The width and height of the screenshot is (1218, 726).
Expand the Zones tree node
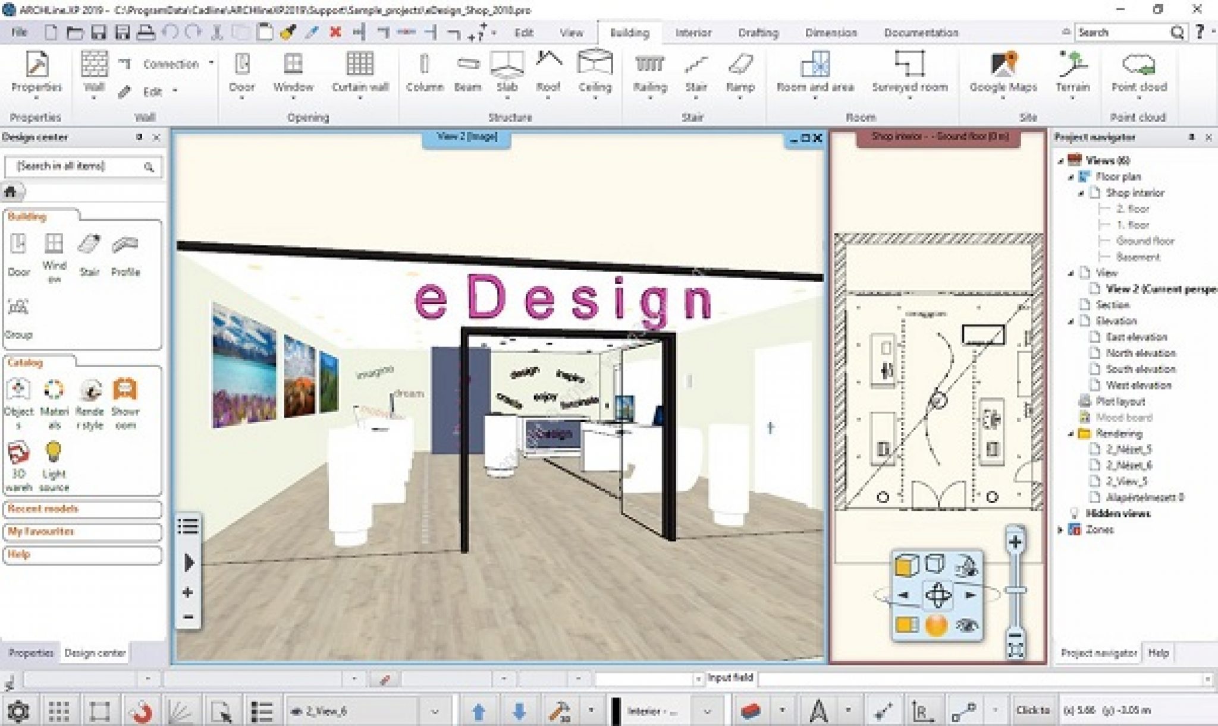coord(1060,529)
